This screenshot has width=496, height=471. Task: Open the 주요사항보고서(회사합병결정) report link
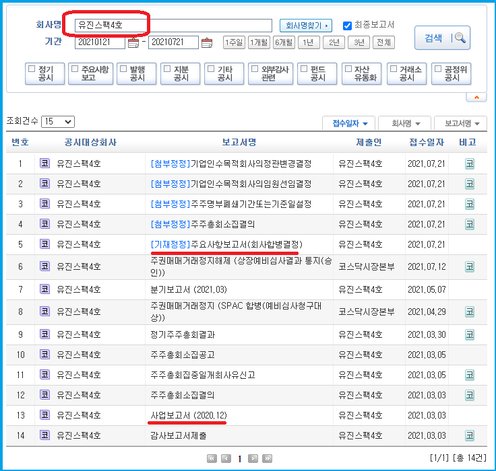click(226, 244)
